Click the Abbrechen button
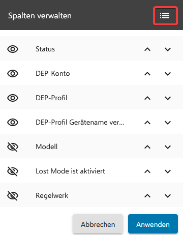183x235 pixels. click(x=98, y=224)
